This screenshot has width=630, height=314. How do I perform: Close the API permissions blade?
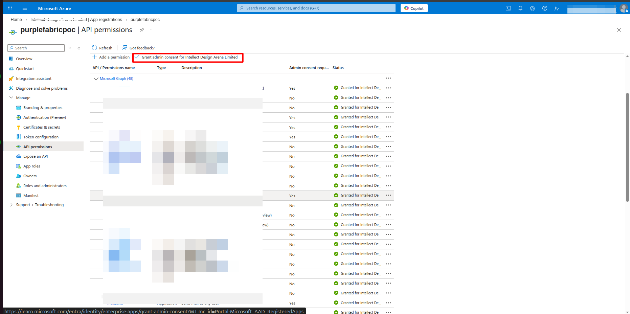(x=619, y=30)
